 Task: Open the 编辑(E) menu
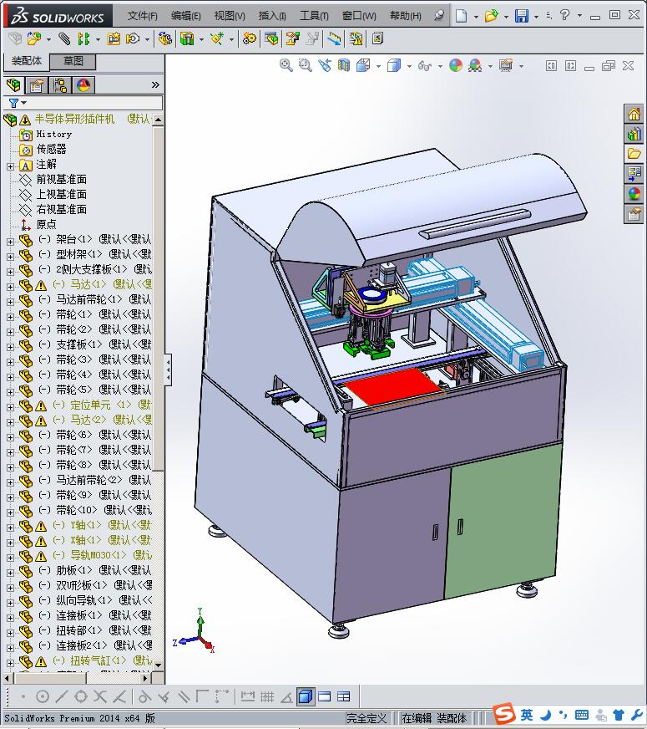click(185, 16)
